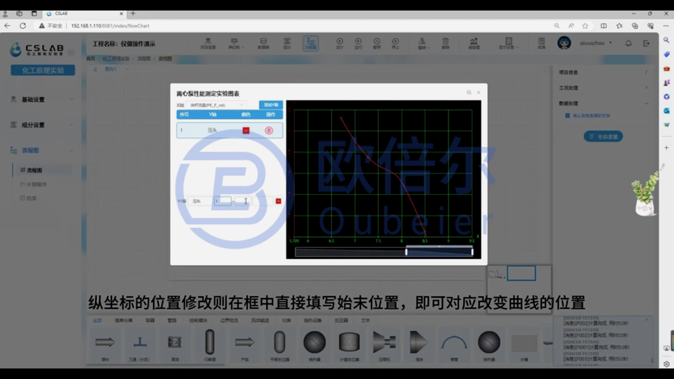
Task: Click the 删除 trash icon in toolbar
Action: coord(445,44)
